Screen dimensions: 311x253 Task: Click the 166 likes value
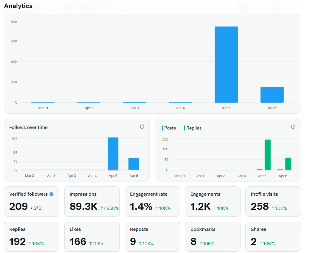click(78, 242)
